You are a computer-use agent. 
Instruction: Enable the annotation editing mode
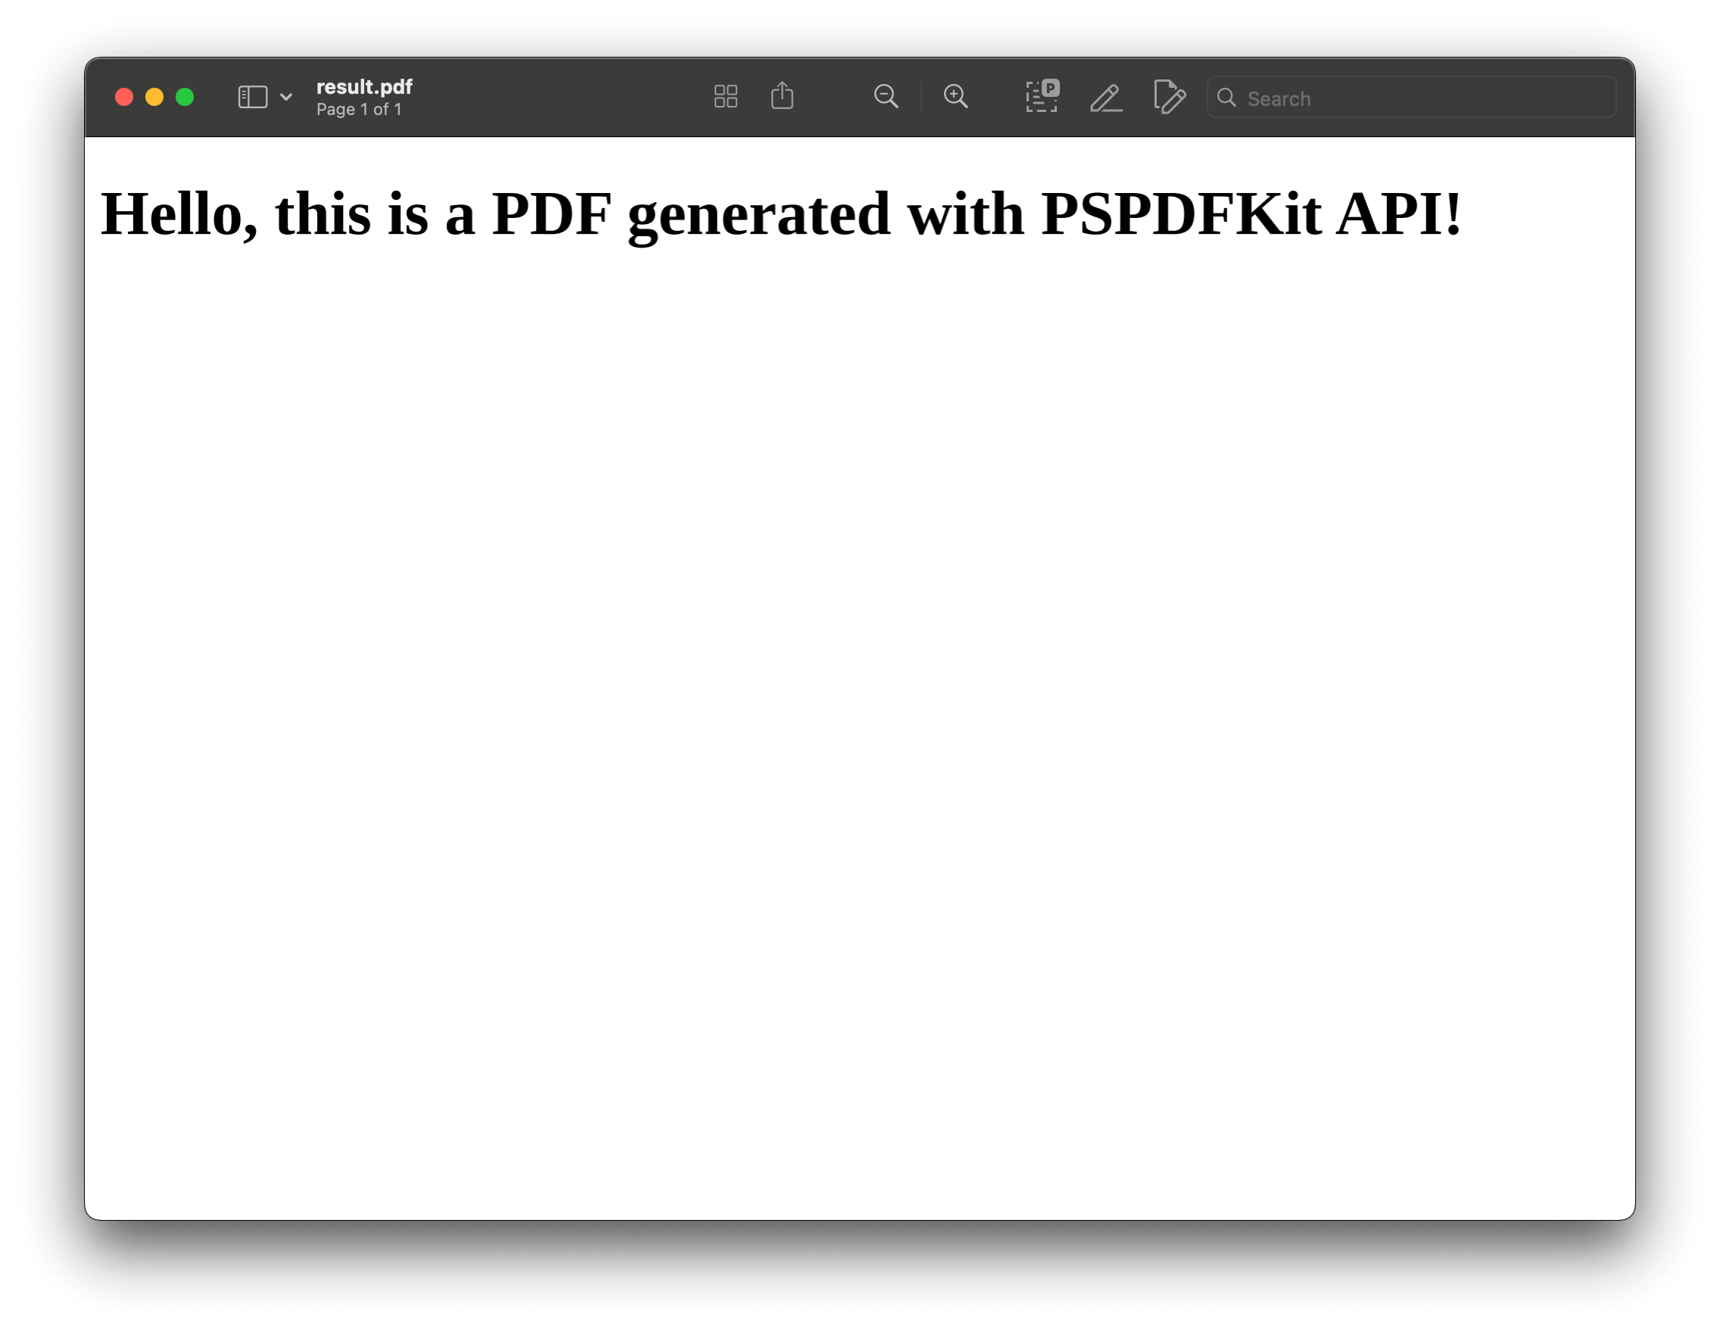(x=1170, y=97)
